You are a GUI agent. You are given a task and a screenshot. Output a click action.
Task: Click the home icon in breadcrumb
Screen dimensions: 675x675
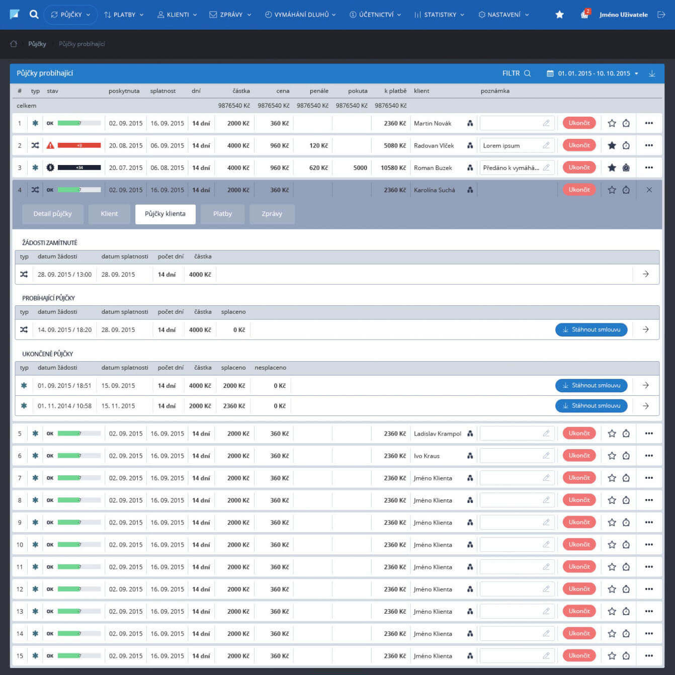[x=14, y=44]
